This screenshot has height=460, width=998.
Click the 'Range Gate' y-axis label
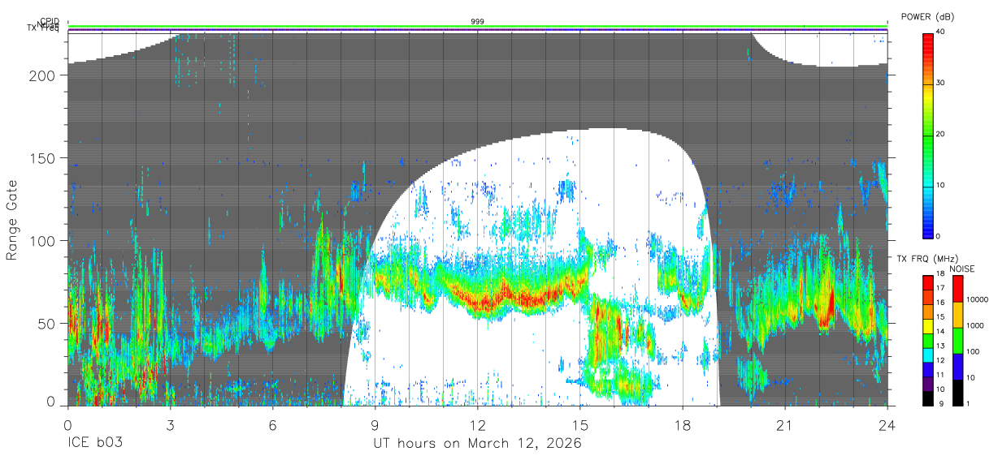tap(12, 221)
